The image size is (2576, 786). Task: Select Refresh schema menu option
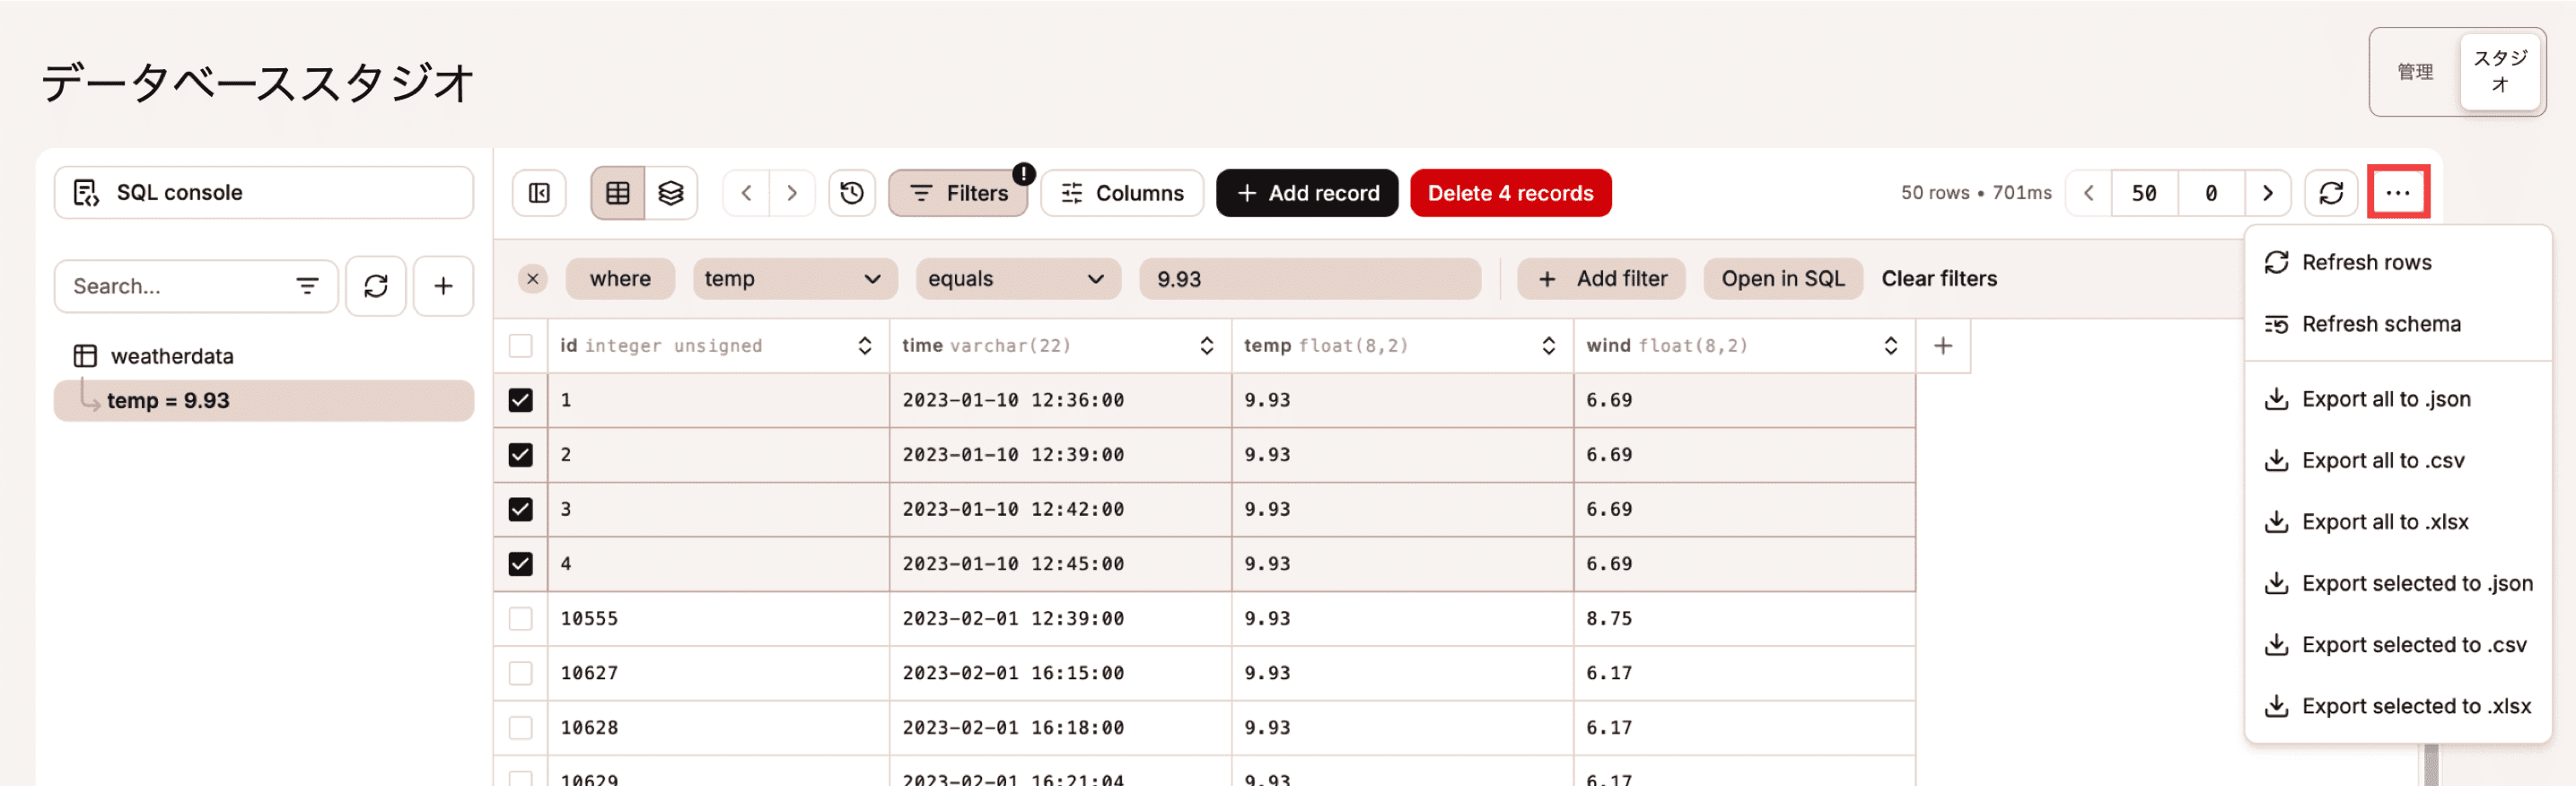coord(2380,324)
